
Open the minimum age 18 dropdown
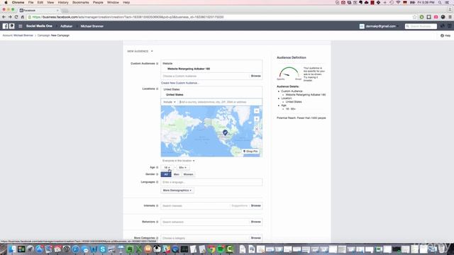click(167, 168)
